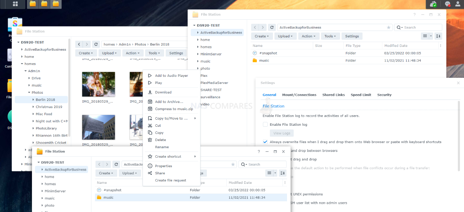Screen dimensions: 464x212
Task: Click favorite star in upper File Station path bar
Action: 389,28
